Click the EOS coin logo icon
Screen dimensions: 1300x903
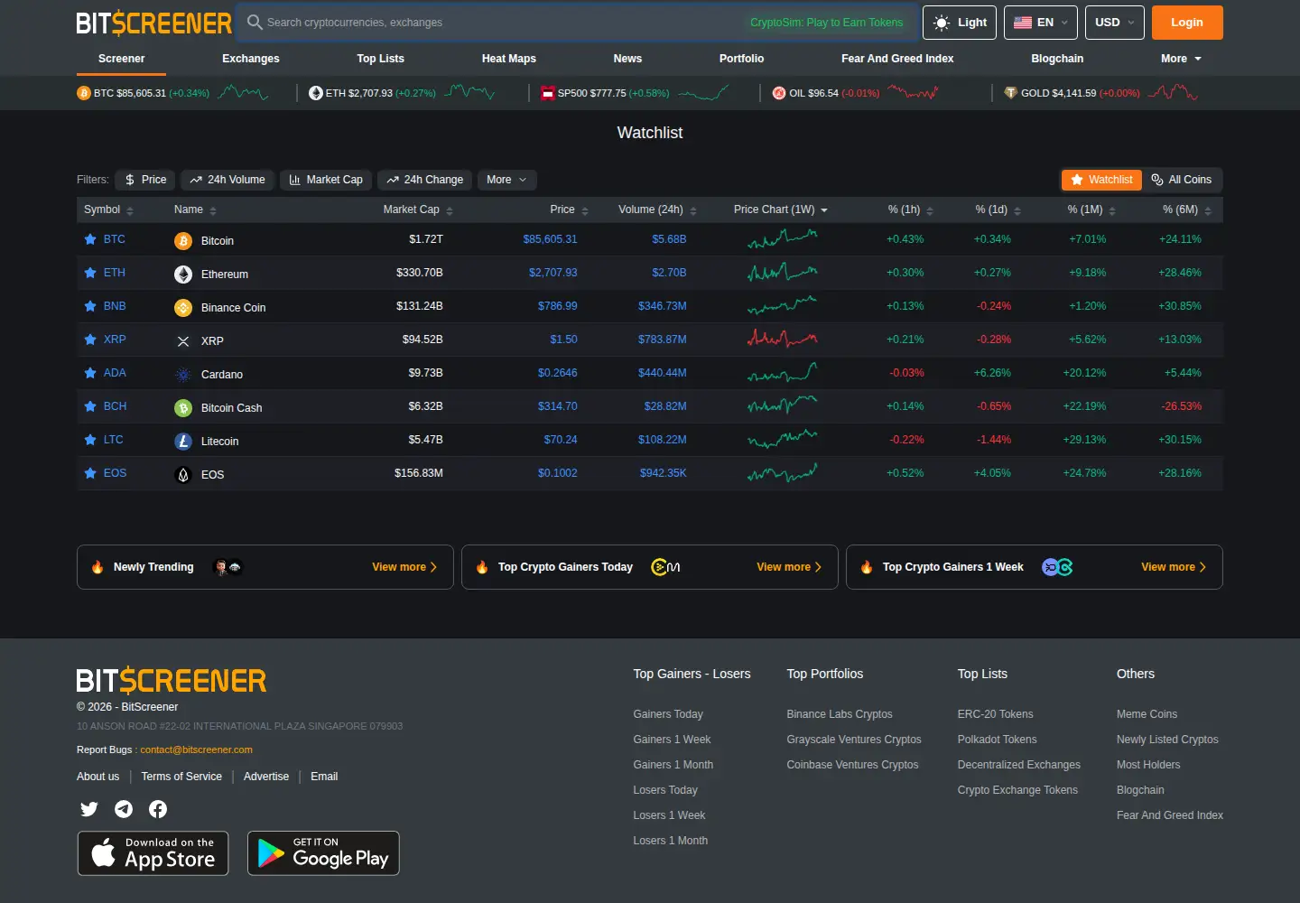tap(183, 475)
